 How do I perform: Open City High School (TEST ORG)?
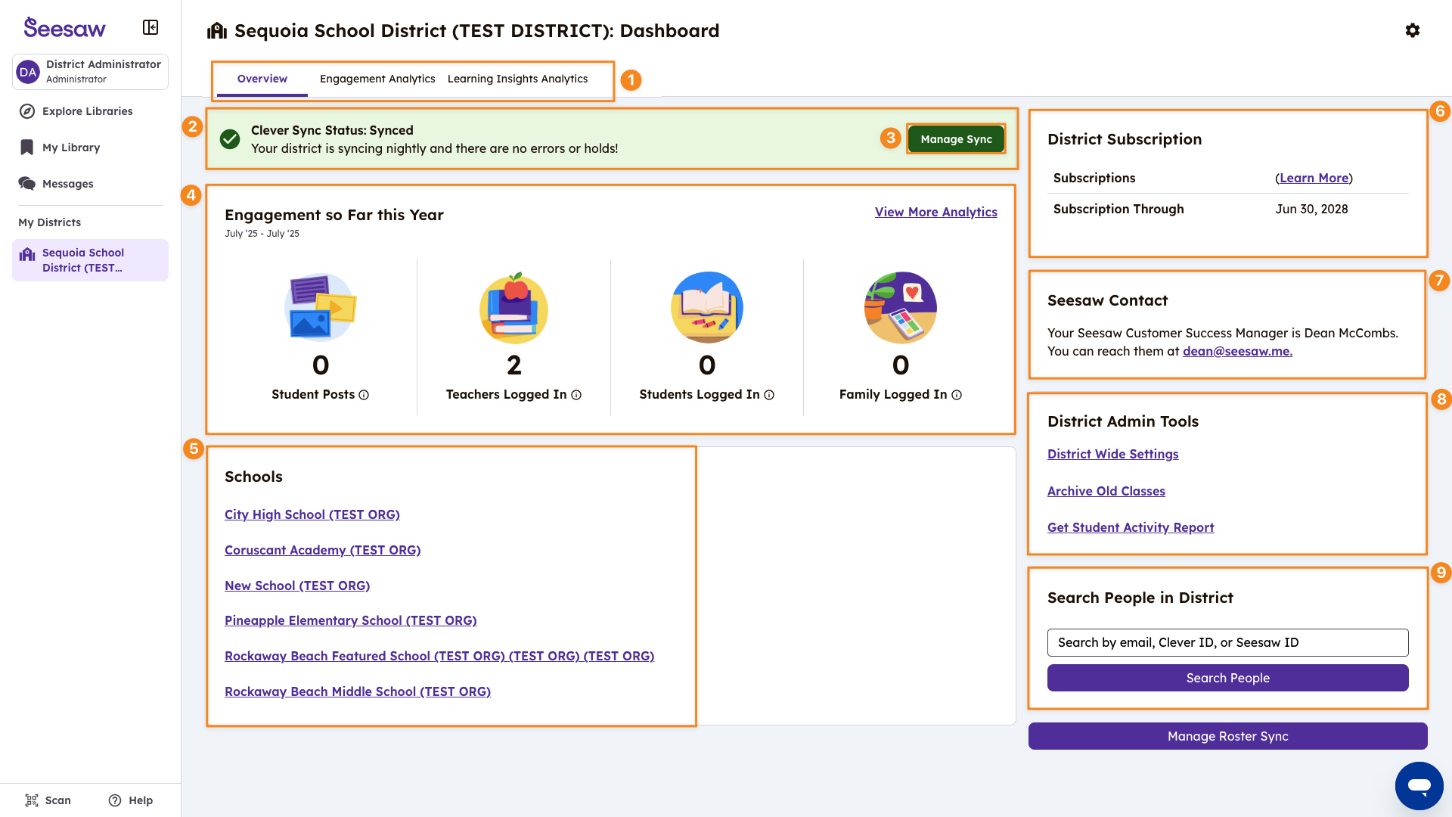[312, 514]
